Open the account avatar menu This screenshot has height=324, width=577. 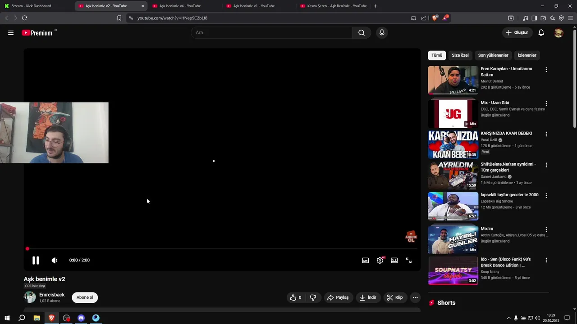point(559,33)
